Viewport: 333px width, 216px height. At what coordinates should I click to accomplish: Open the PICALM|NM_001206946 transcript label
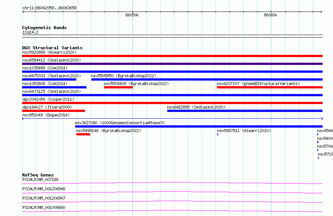point(44,189)
